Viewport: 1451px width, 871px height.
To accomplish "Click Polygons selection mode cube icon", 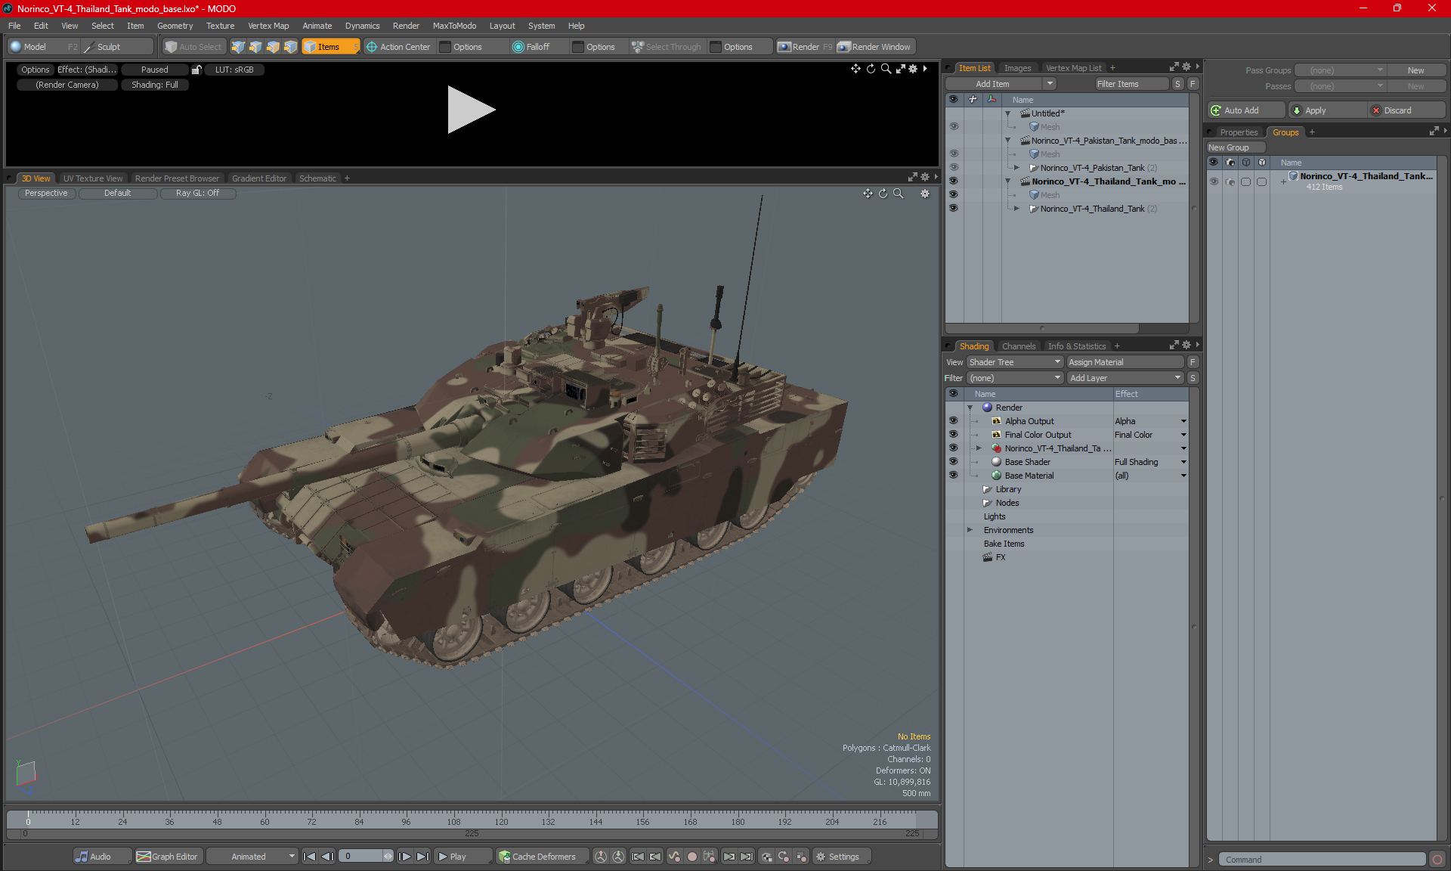I will click(273, 47).
